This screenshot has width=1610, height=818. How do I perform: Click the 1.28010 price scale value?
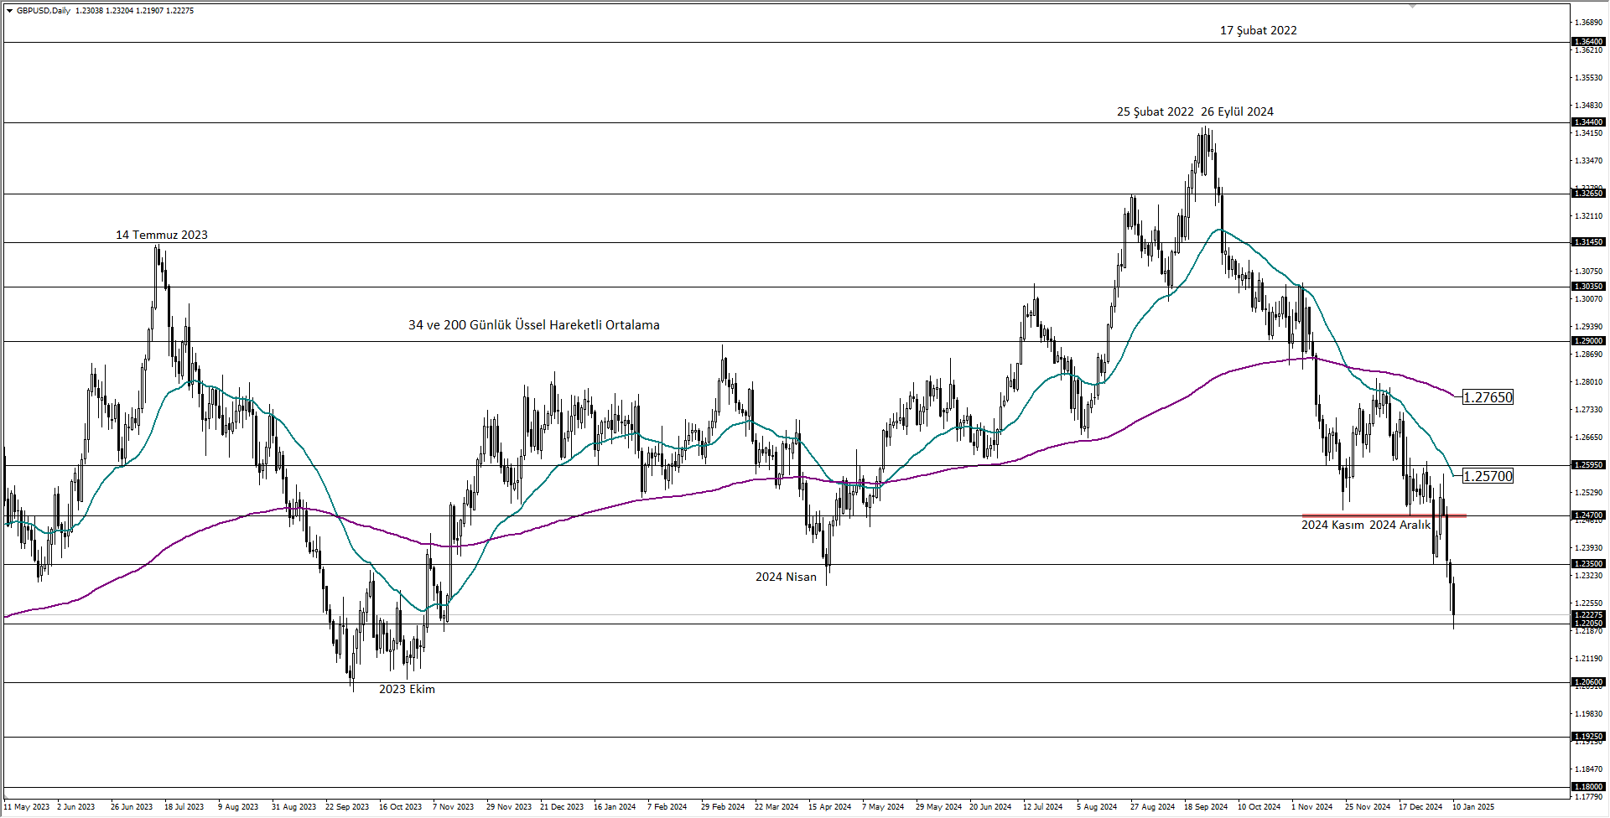click(x=1589, y=382)
